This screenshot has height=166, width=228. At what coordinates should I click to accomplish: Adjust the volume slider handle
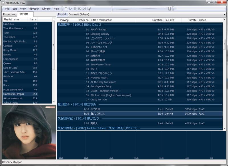tap(169, 9)
